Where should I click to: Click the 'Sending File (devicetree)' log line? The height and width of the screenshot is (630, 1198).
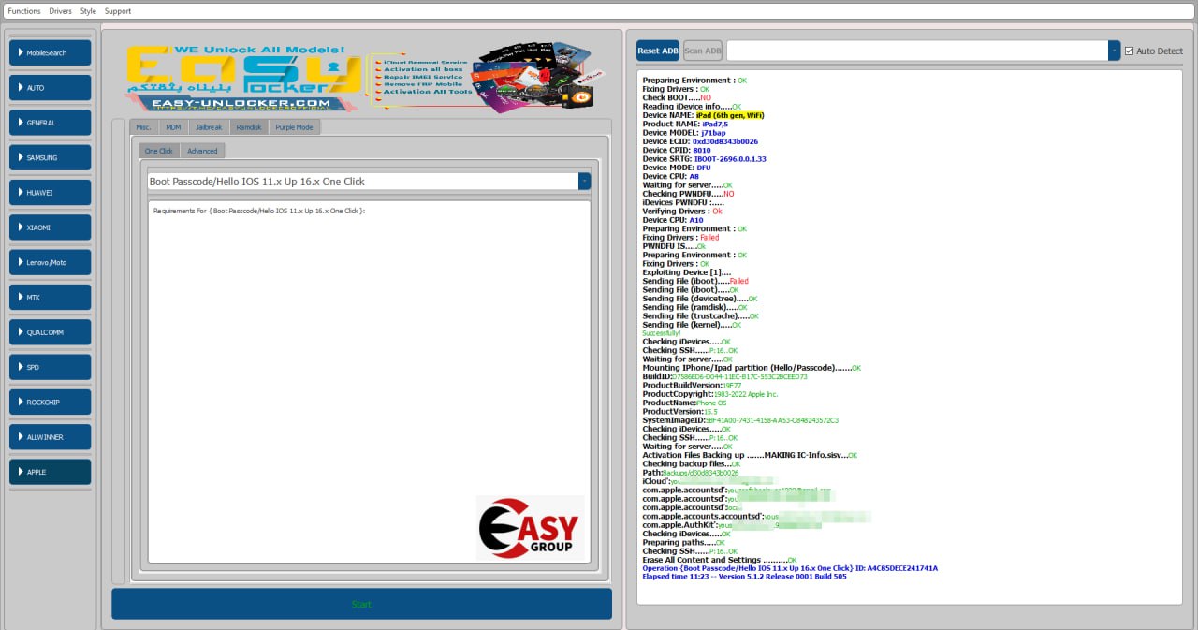pos(700,299)
